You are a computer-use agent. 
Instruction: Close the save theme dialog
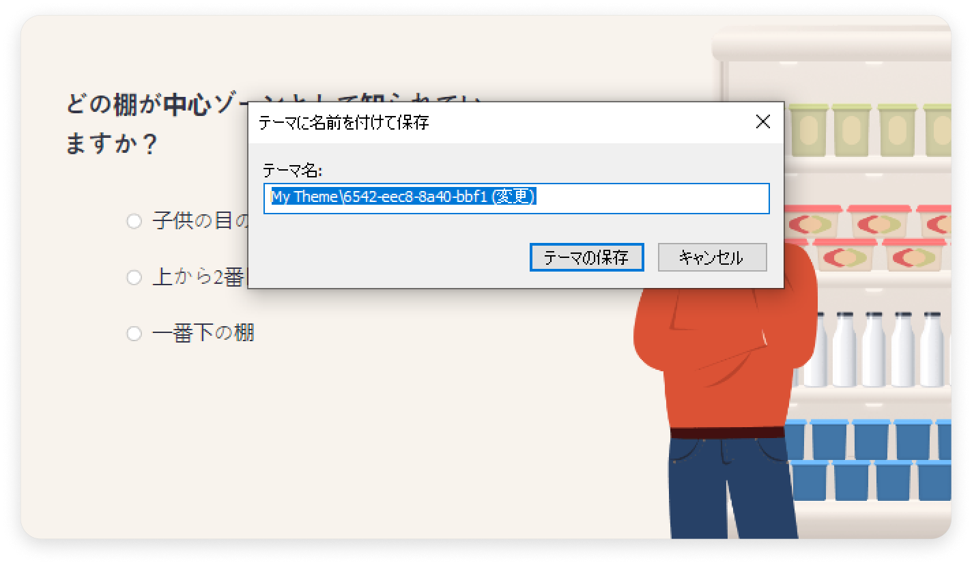pyautogui.click(x=763, y=122)
